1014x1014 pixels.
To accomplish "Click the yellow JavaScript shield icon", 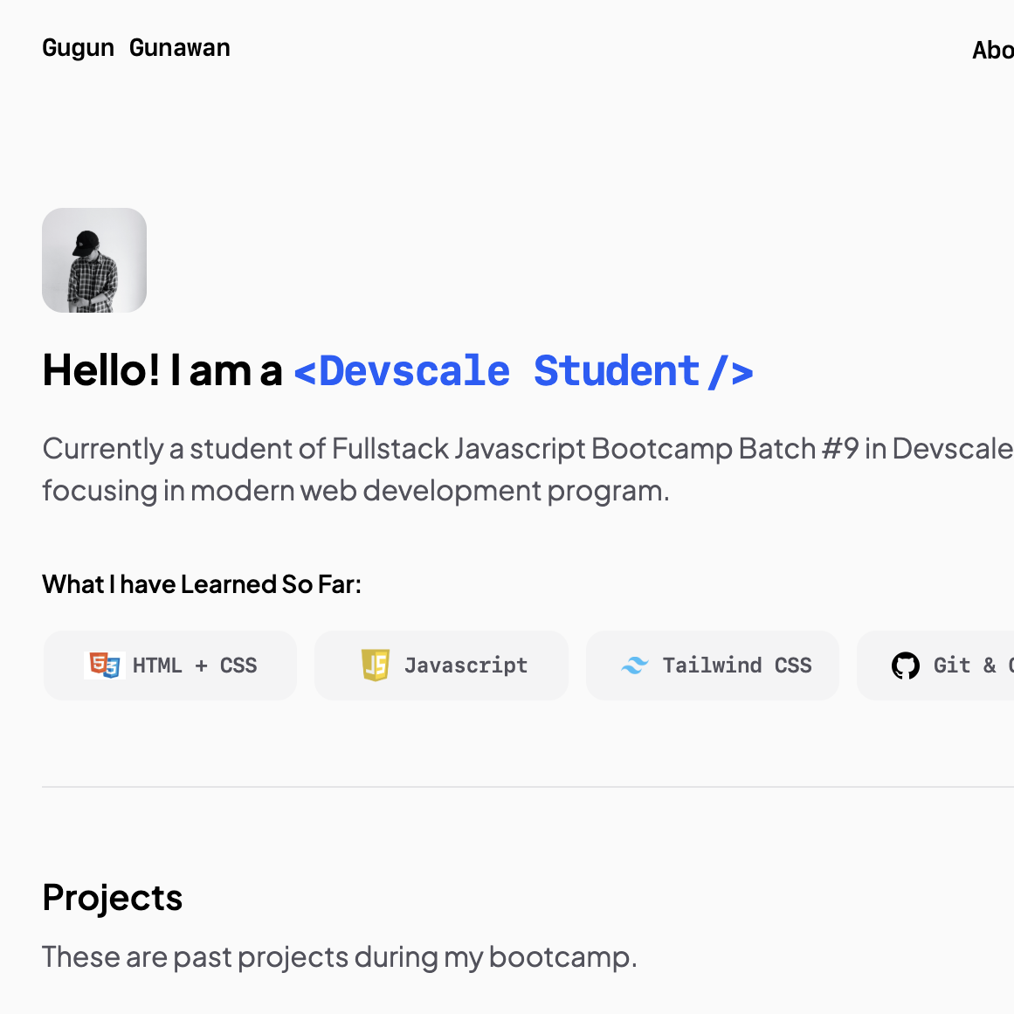I will click(x=376, y=666).
